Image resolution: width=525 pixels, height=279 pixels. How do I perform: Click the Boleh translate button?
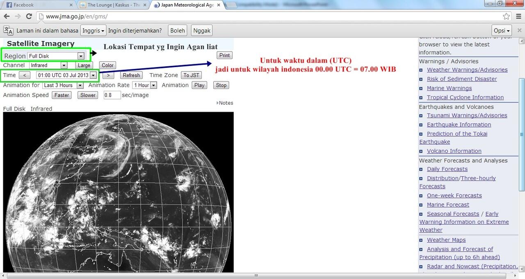tap(178, 31)
